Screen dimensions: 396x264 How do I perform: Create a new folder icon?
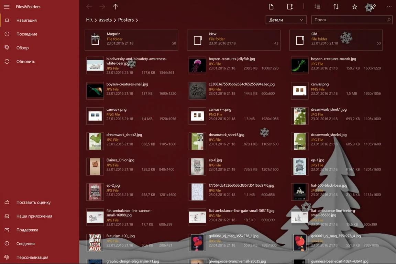tap(290, 7)
